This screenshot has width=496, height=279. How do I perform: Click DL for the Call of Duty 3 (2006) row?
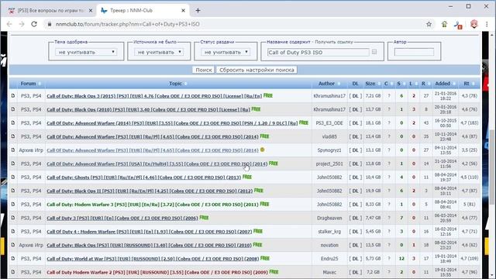tap(355, 218)
